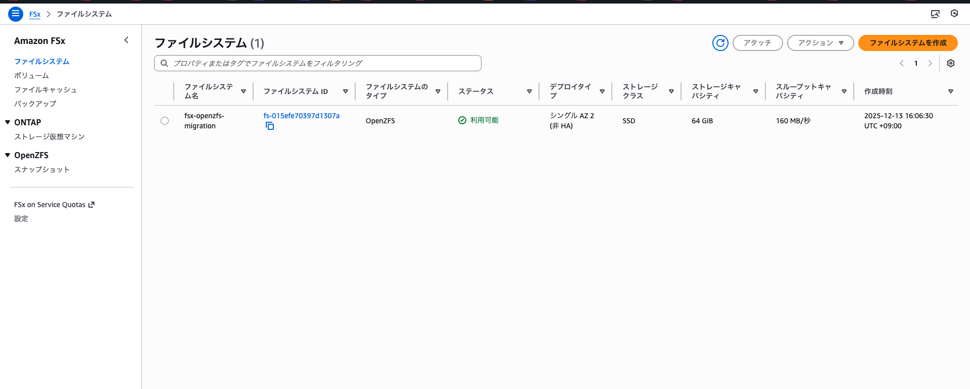Click the search magnifier icon
This screenshot has height=389, width=970.
pos(164,63)
